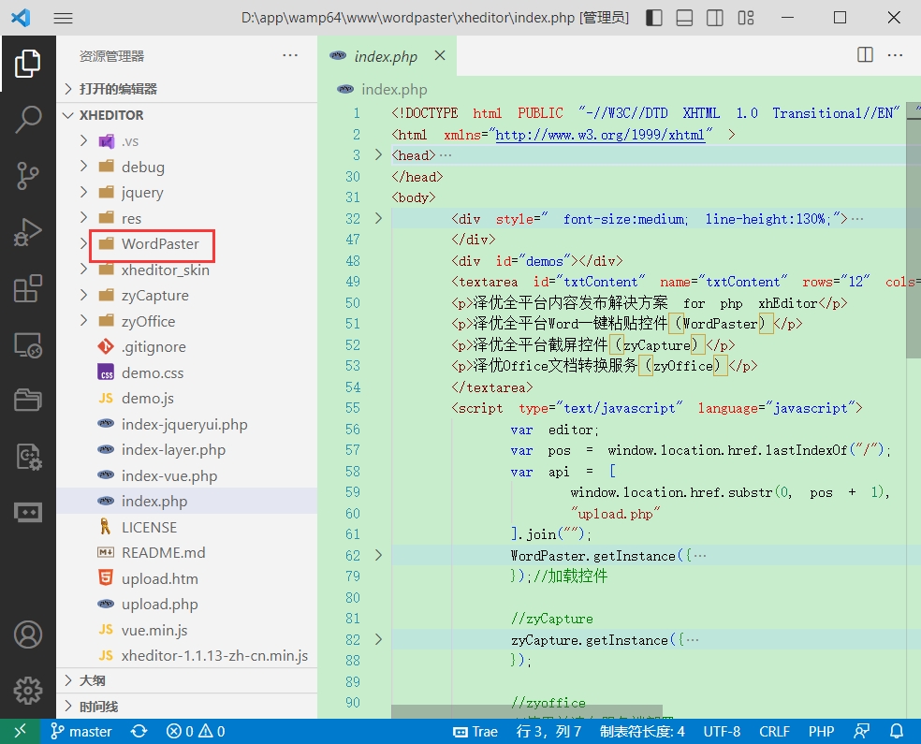The height and width of the screenshot is (744, 921).
Task: Open the Source Control view
Action: pyautogui.click(x=27, y=175)
